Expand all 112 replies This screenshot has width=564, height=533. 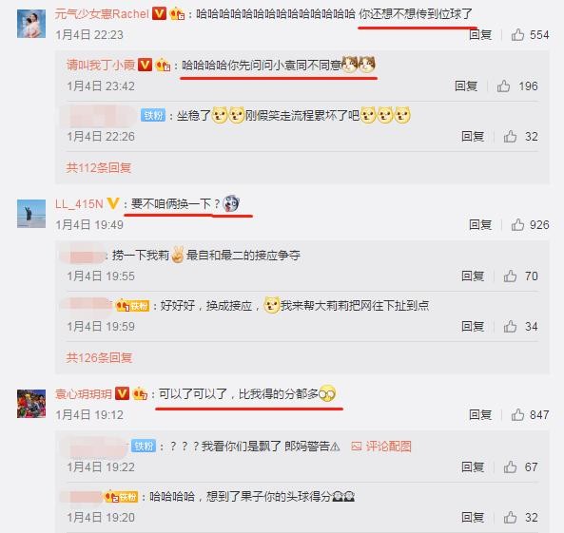point(99,167)
